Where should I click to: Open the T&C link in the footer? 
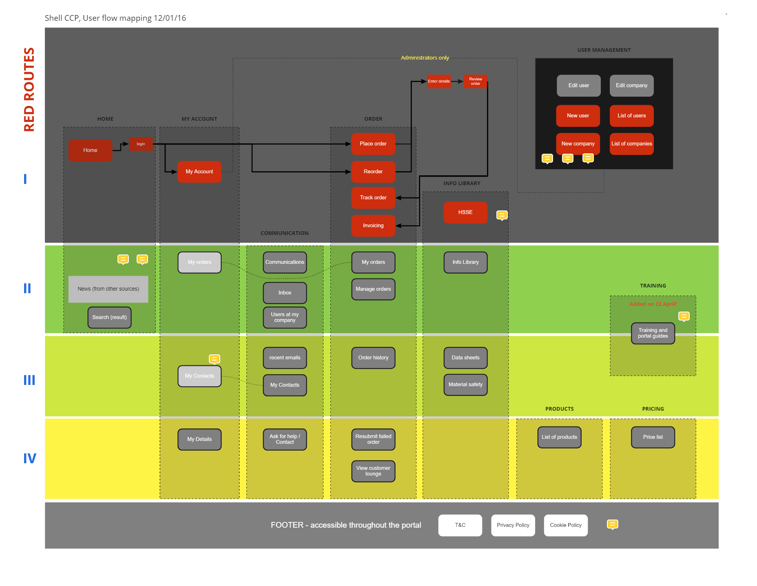(x=460, y=525)
